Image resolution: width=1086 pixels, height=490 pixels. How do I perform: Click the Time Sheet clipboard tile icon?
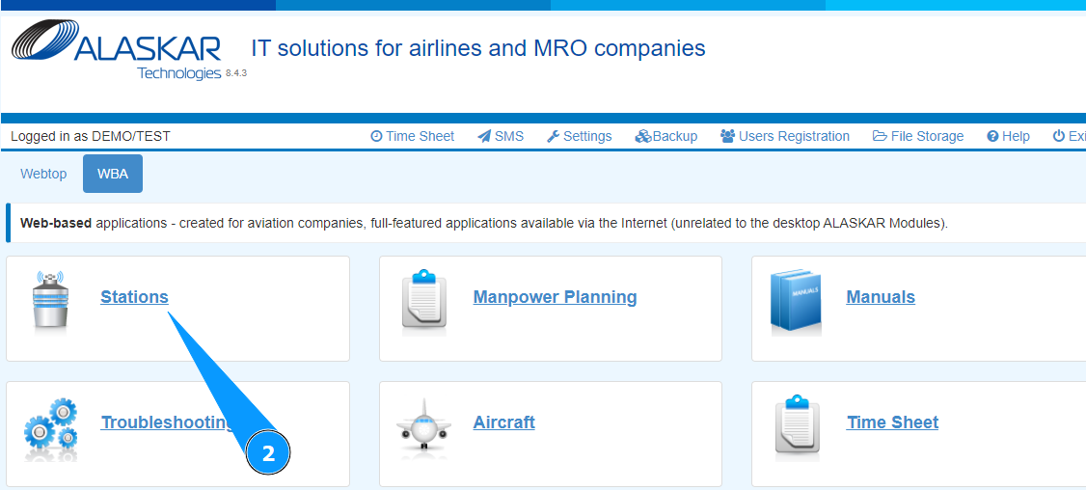pos(797,425)
